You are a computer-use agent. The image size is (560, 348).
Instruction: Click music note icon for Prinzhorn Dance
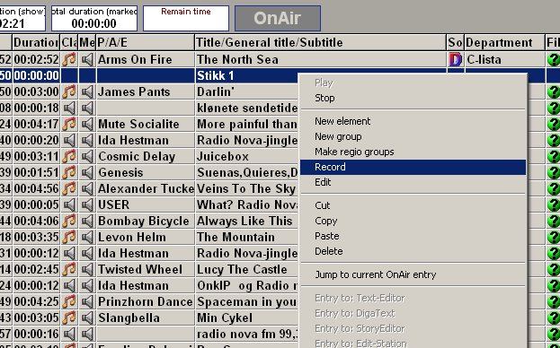pos(69,301)
